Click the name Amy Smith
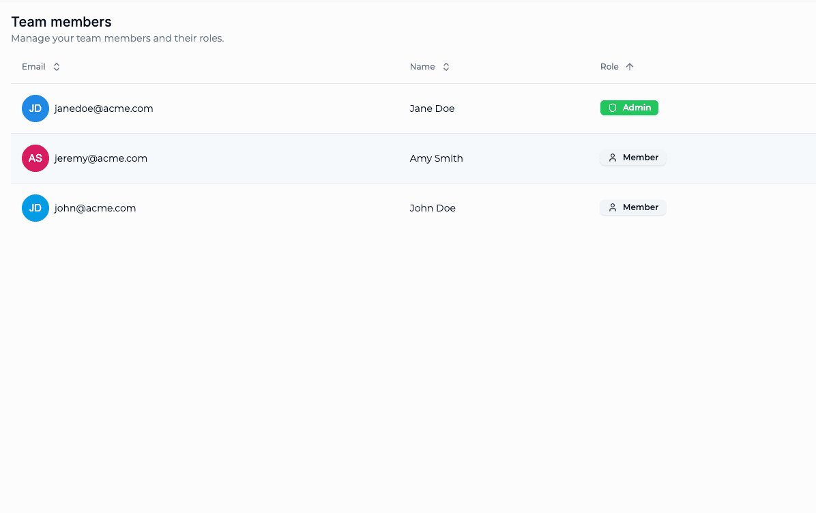This screenshot has width=816, height=513. (436, 158)
